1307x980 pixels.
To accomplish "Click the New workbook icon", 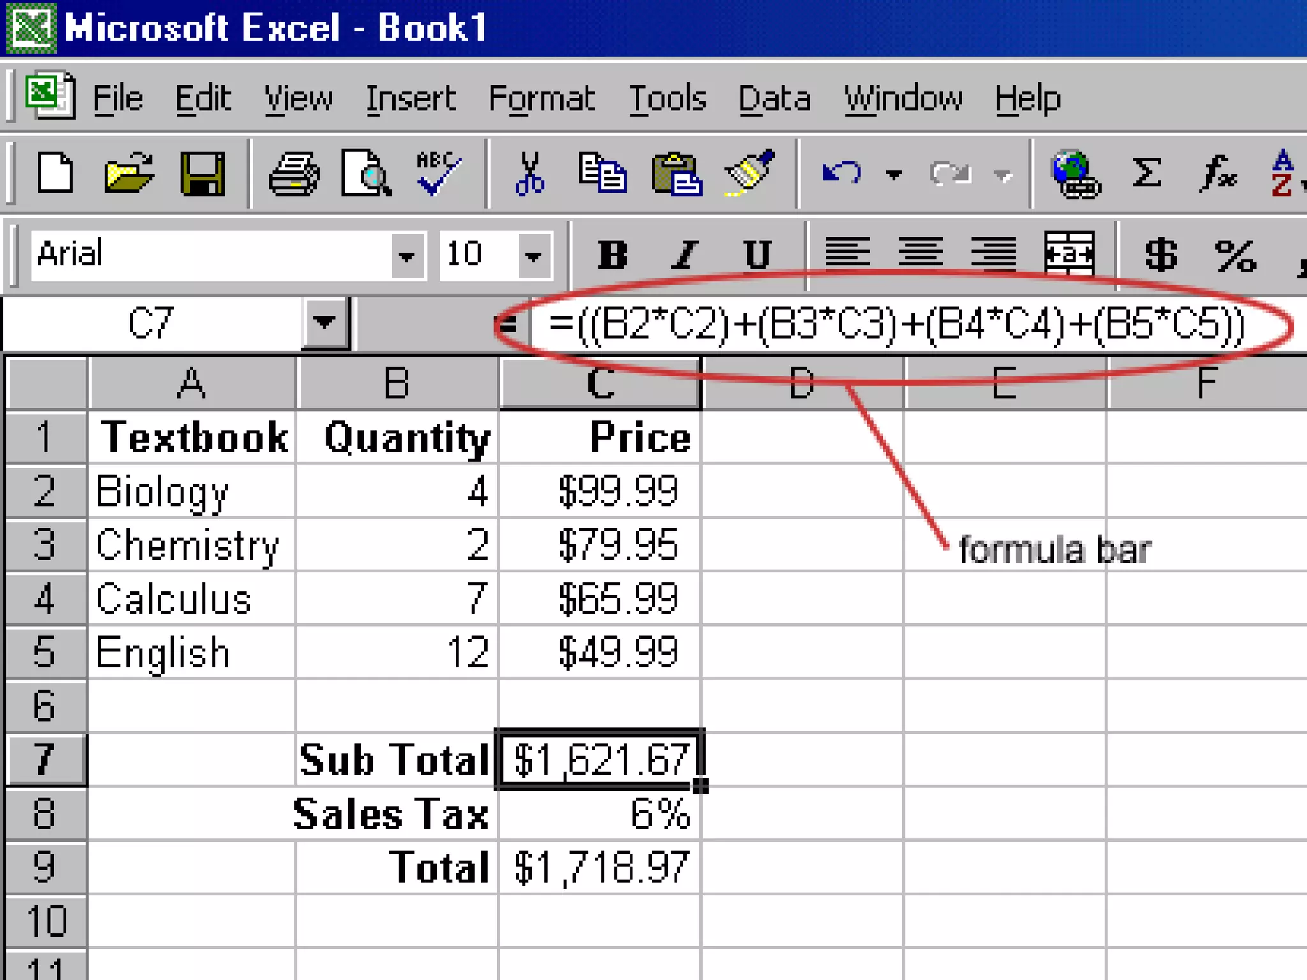I will point(55,174).
